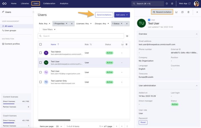Delete user with the trash icon
201x128 pixels.
[188, 12]
